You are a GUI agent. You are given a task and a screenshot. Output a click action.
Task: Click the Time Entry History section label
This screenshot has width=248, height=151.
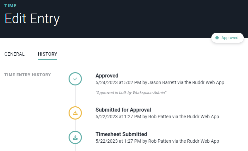(x=28, y=75)
